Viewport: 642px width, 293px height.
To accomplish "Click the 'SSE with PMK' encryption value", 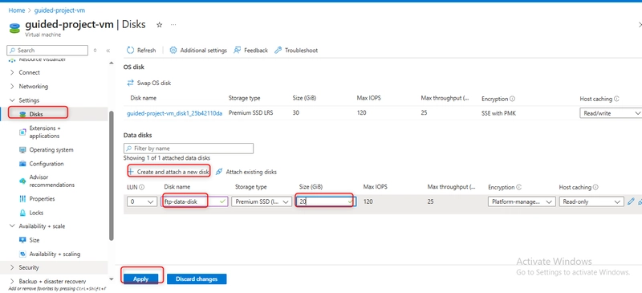I will [x=498, y=113].
